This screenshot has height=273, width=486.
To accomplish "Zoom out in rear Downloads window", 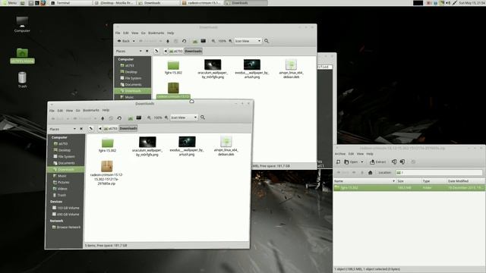I will pyautogui.click(x=213, y=41).
